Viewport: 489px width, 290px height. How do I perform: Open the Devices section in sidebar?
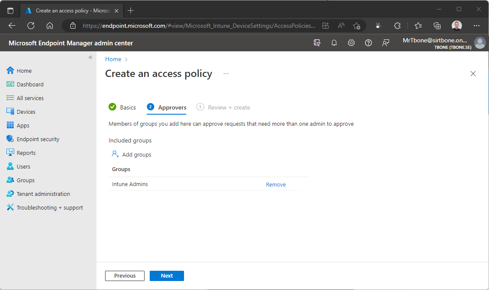tap(26, 111)
